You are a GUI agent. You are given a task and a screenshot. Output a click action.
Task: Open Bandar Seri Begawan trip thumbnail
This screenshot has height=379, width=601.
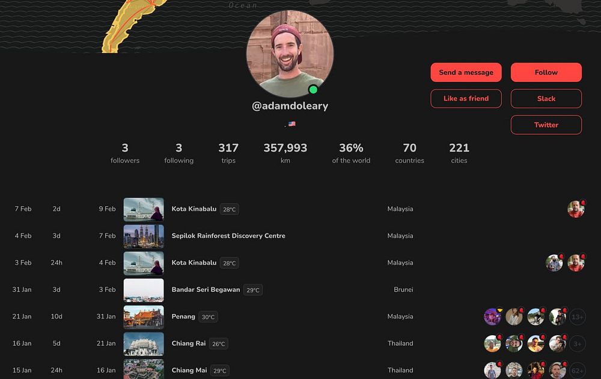coord(144,290)
